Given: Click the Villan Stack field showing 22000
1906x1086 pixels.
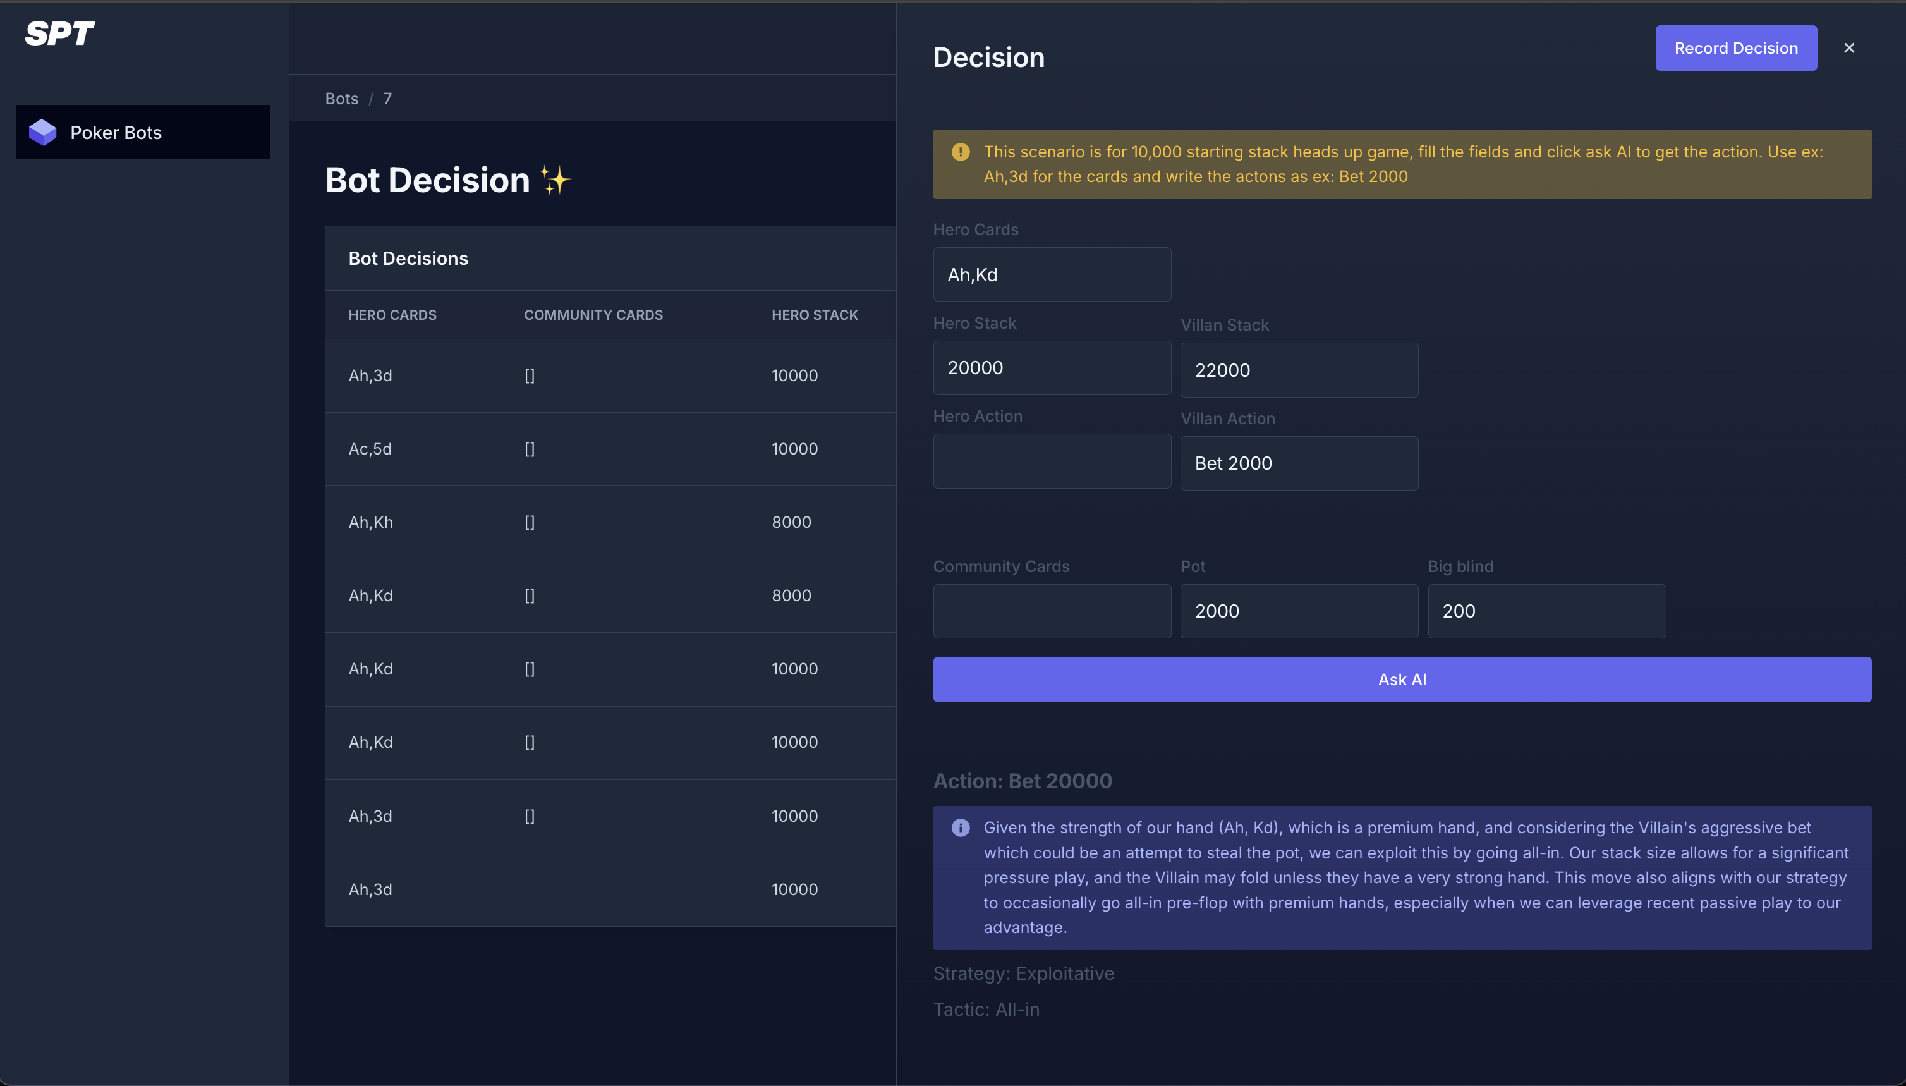Looking at the screenshot, I should coord(1298,370).
